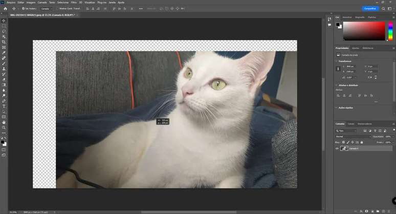Toggle lock transparent pixels
This screenshot has width=396, height=214.
pyautogui.click(x=343, y=142)
